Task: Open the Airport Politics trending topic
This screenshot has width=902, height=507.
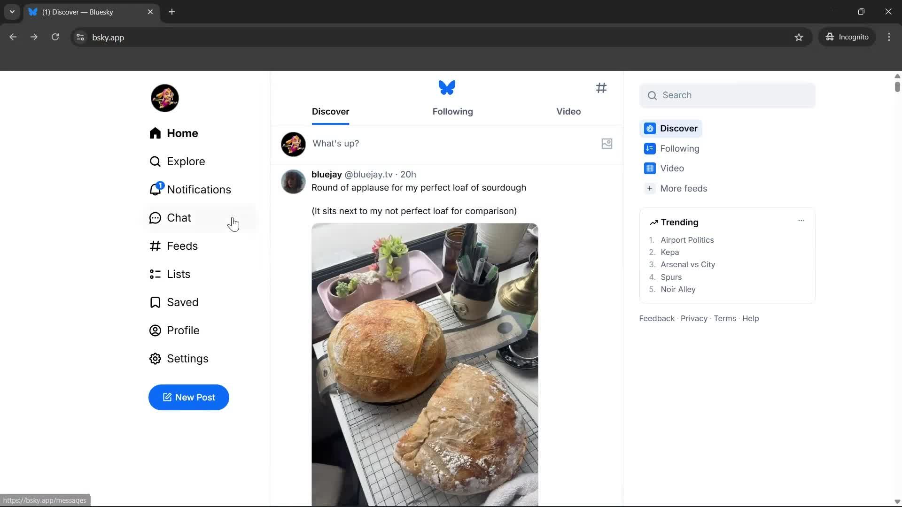Action: coord(687,240)
